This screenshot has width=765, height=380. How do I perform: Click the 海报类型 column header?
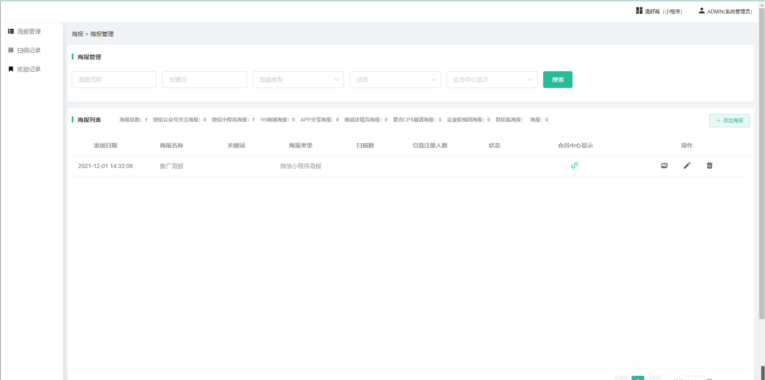point(301,145)
